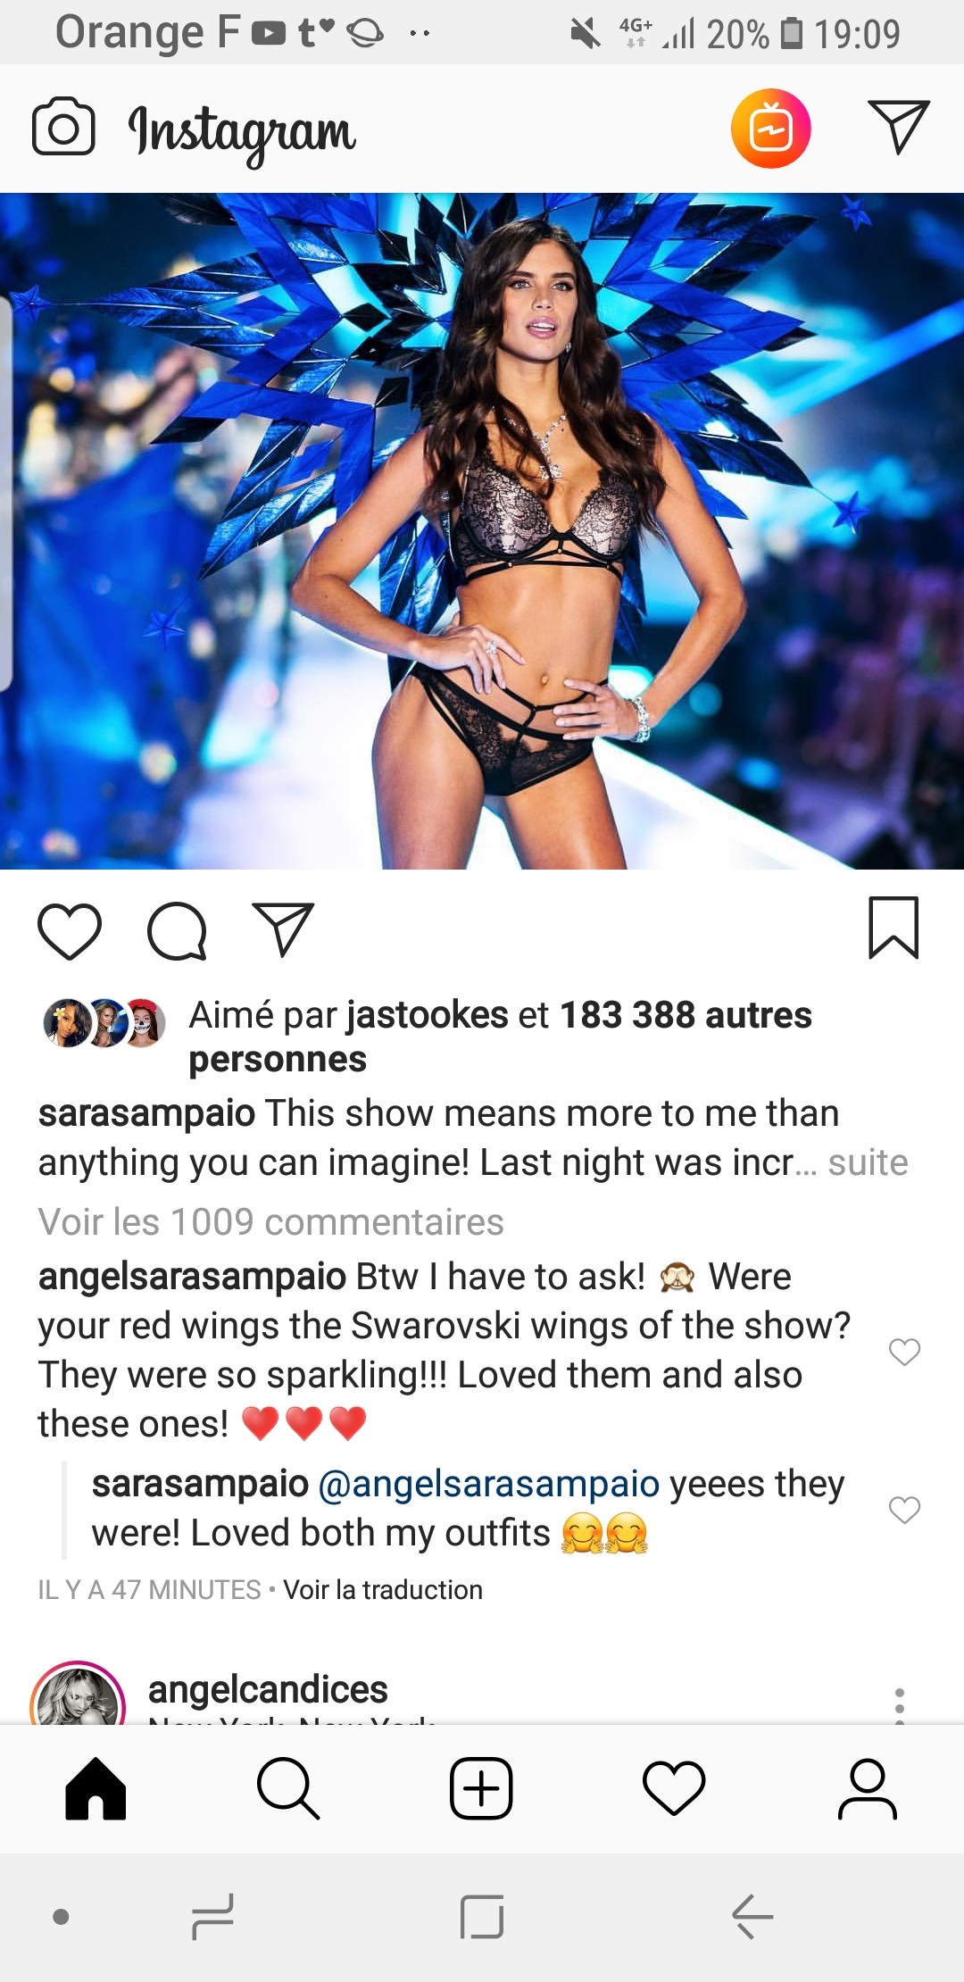Click 'Voir la traduction' link
The width and height of the screenshot is (964, 1982).
pyautogui.click(x=383, y=1589)
